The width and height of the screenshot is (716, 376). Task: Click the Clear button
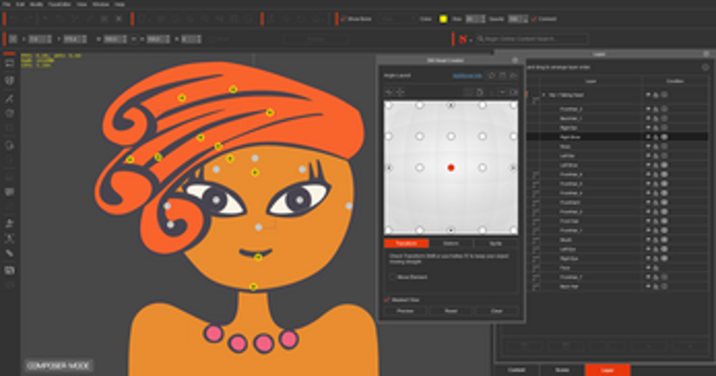click(x=497, y=312)
